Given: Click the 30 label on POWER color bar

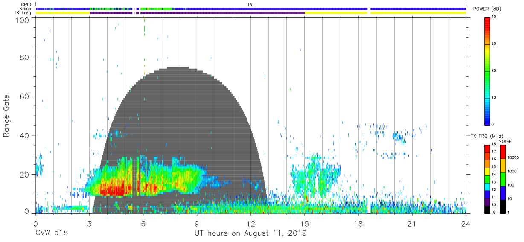Looking at the screenshot, I should [x=494, y=44].
